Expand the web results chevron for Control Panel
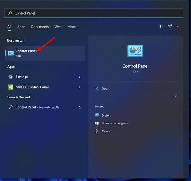The width and height of the screenshot is (191, 181). pyautogui.click(x=80, y=107)
